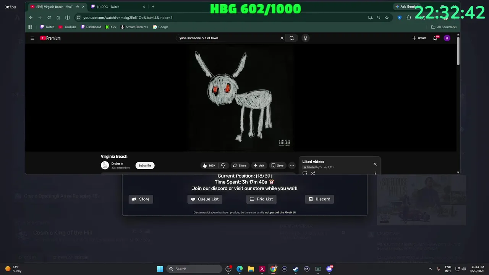Go to YouTube Premium home logo
The width and height of the screenshot is (489, 275).
coord(50,38)
